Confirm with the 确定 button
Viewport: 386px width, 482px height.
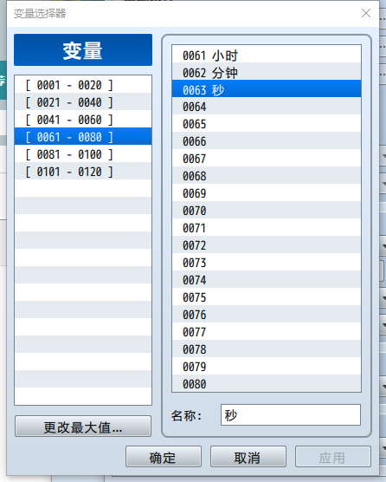click(x=164, y=457)
